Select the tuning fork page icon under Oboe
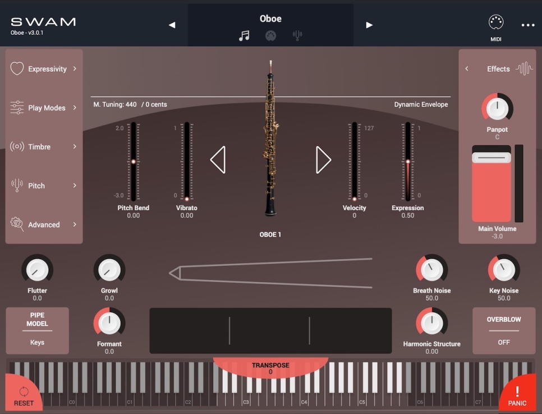This screenshot has width=542, height=414. [x=297, y=35]
